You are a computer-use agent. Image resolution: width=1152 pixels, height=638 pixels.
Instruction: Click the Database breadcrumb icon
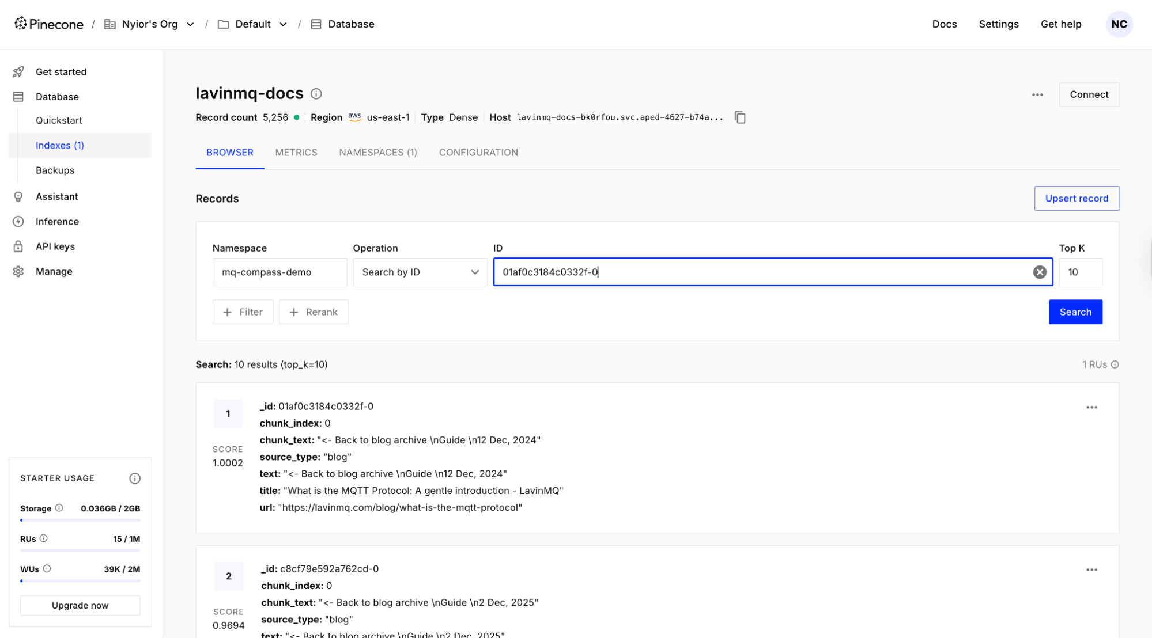[316, 24]
